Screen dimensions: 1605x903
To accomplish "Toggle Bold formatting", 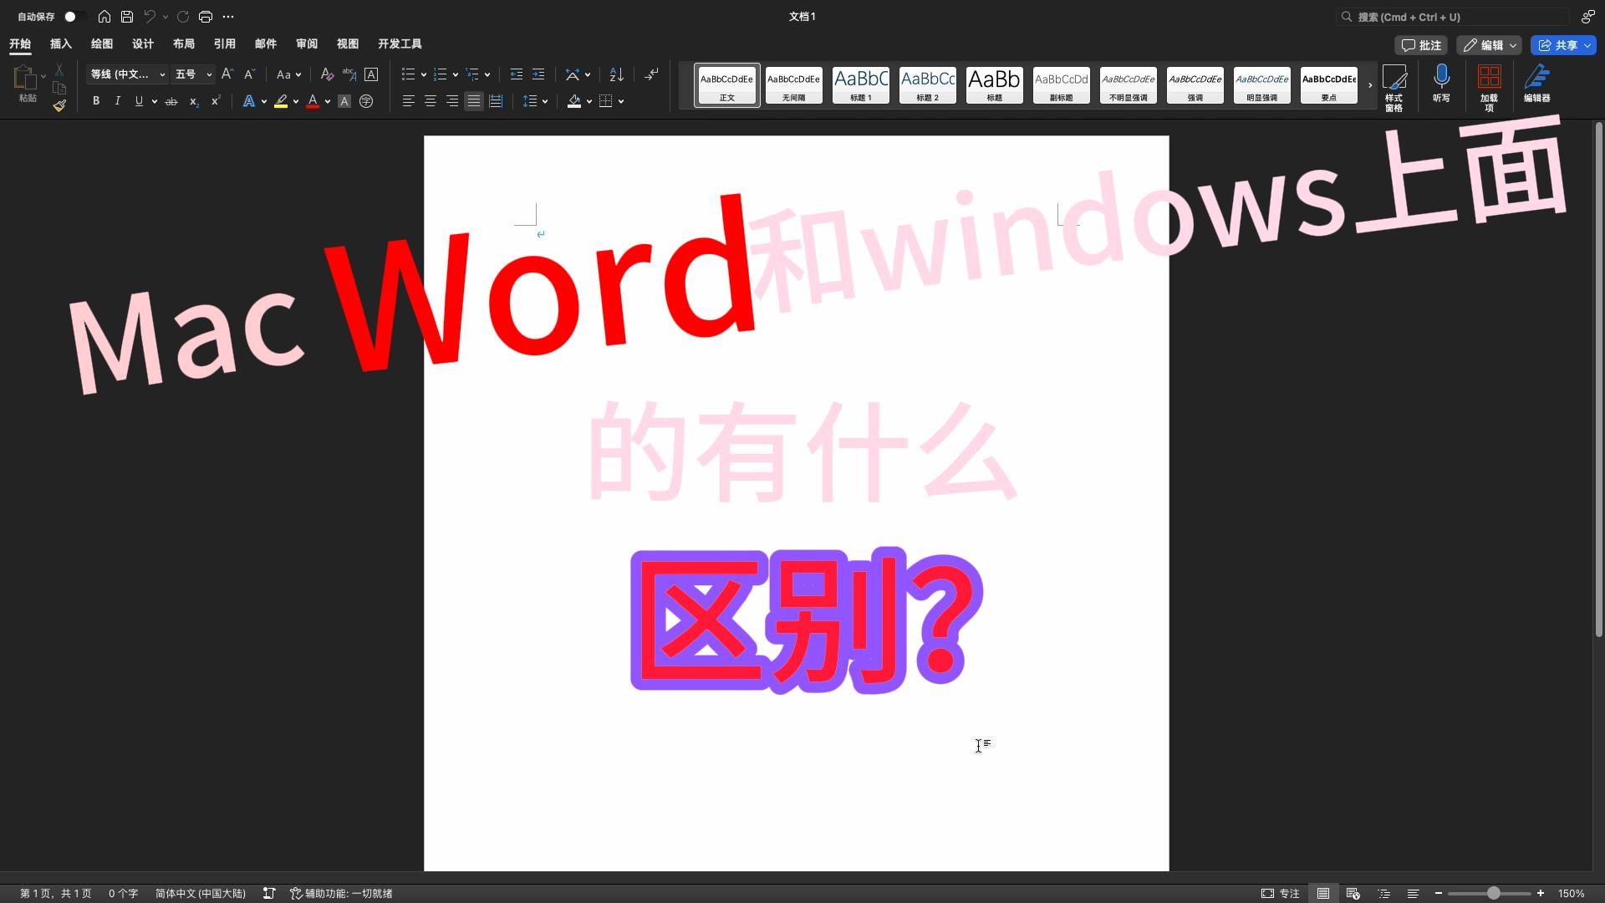I will [96, 101].
